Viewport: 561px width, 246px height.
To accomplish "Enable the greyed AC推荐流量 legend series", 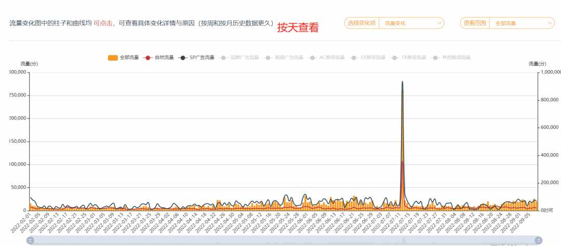I will pyautogui.click(x=327, y=58).
